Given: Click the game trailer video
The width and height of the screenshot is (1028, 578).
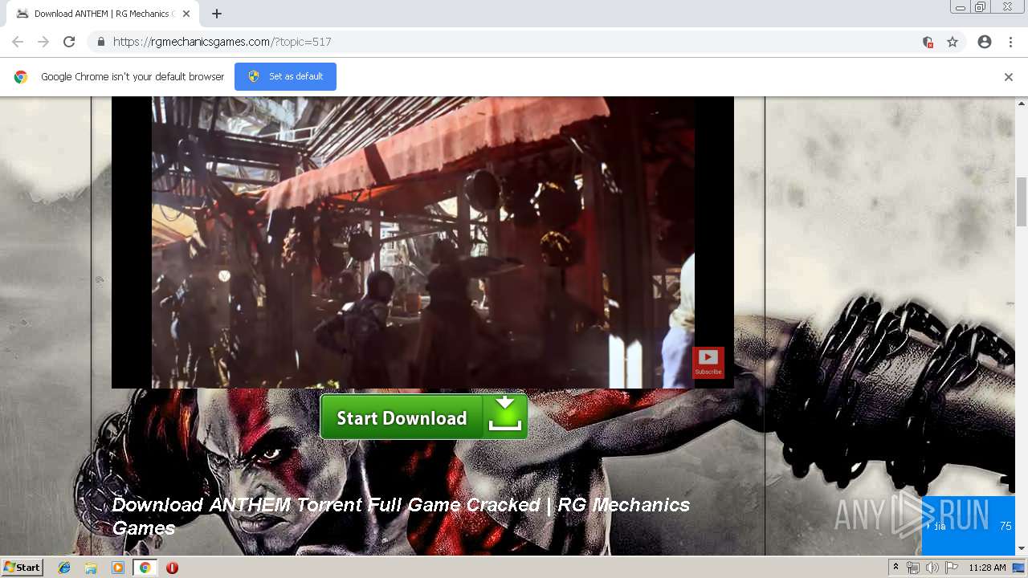Looking at the screenshot, I should 422,242.
